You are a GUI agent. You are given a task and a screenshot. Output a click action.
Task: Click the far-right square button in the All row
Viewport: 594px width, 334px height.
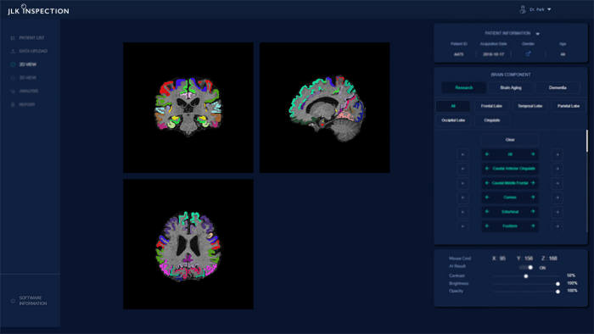(558, 154)
